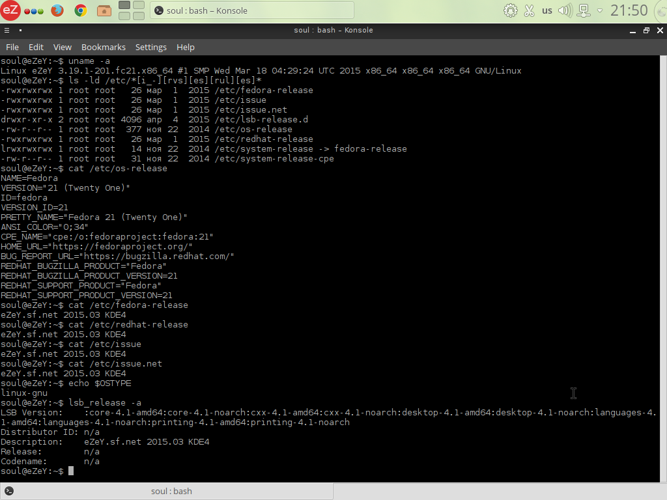Click the 'lsb_release -a' command line
The height and width of the screenshot is (500, 667).
71,402
